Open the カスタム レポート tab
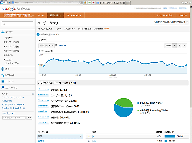This screenshot has height=143, width=192. pos(74,15)
